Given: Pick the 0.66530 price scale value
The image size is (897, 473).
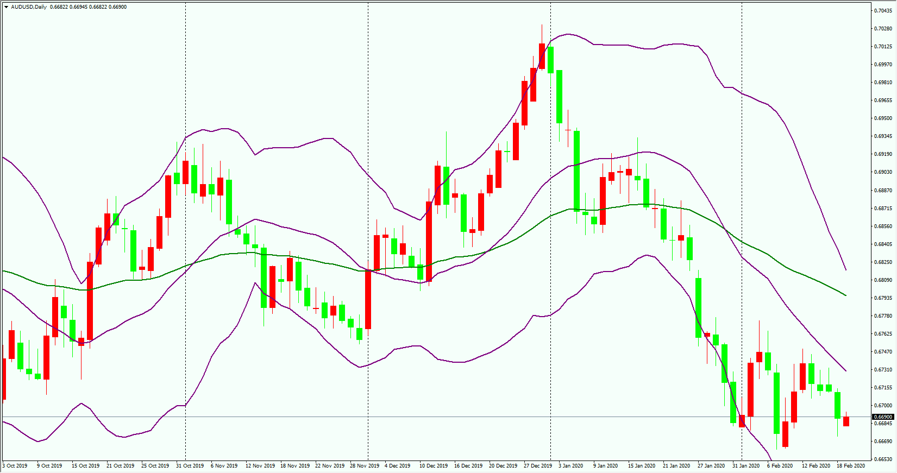Looking at the screenshot, I should (x=883, y=459).
